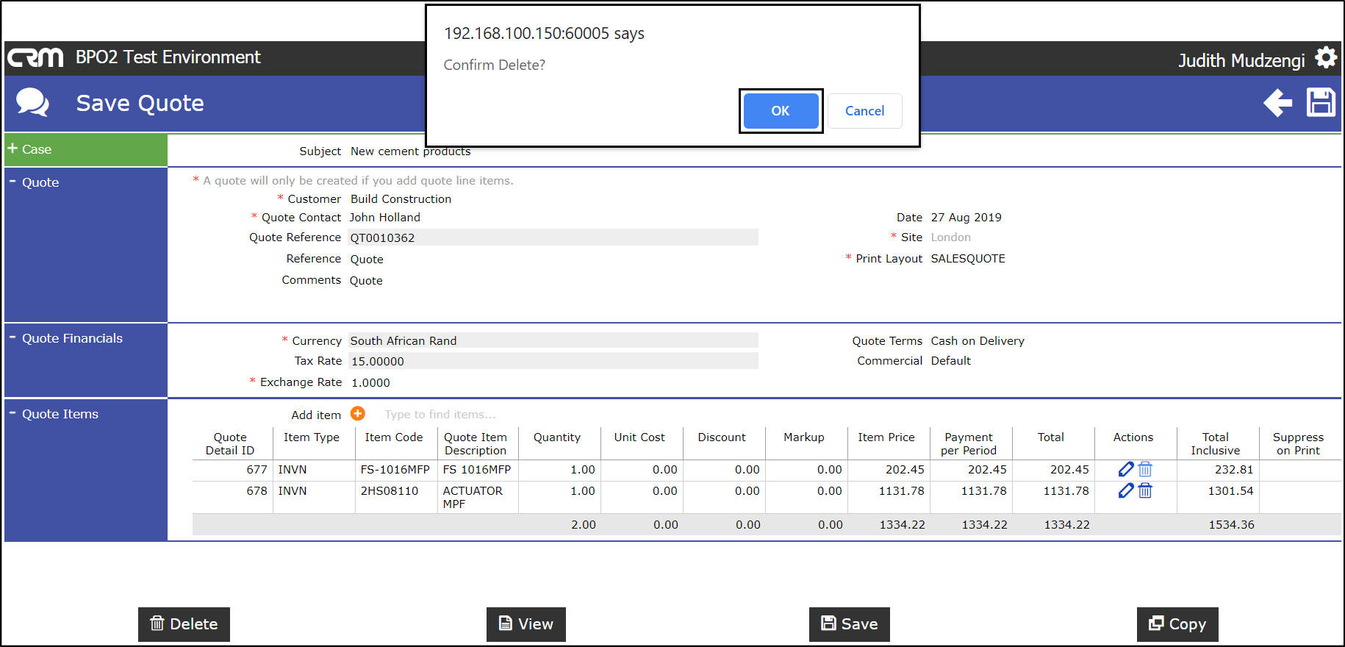
Task: Click the floppy disk save icon in header
Action: click(1321, 102)
